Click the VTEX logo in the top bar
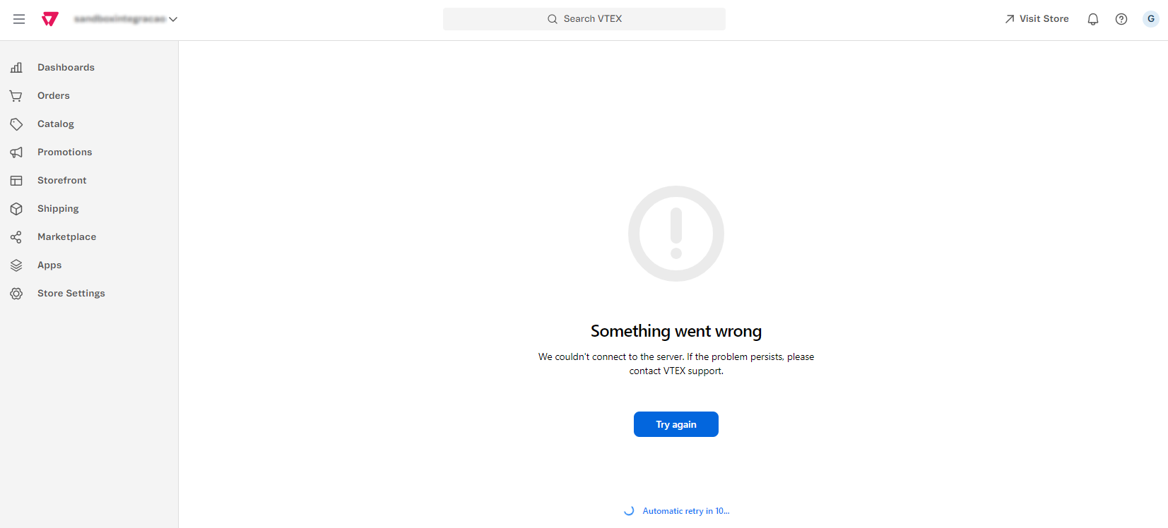Image resolution: width=1168 pixels, height=528 pixels. (49, 18)
